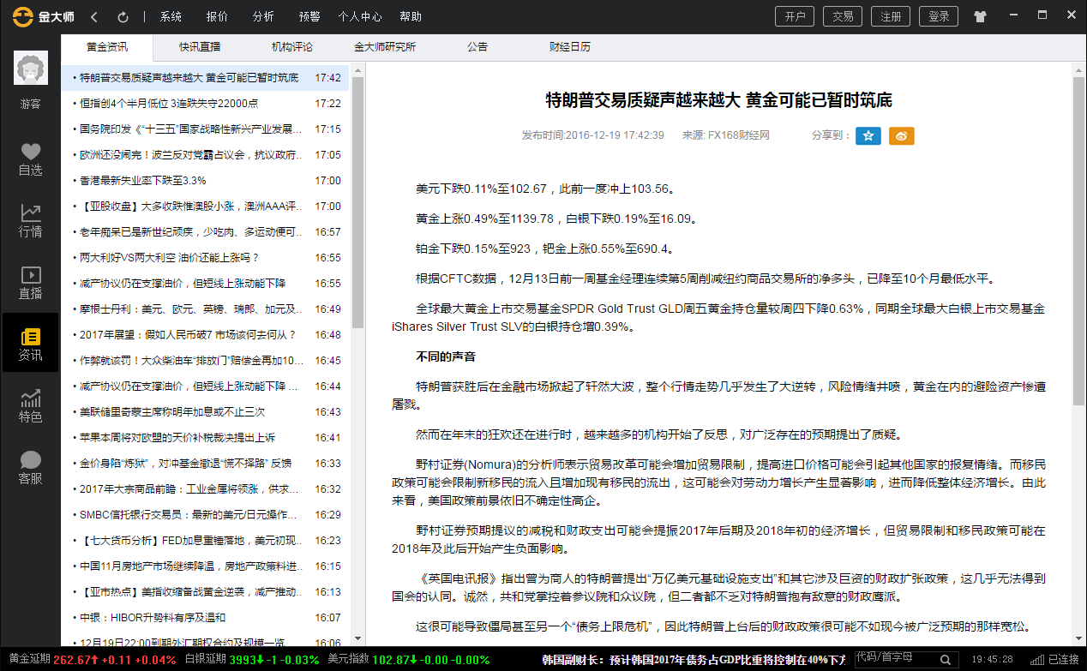Screen dimensions: 1087x671
Task: Share article via blue star icon
Action: coord(868,135)
